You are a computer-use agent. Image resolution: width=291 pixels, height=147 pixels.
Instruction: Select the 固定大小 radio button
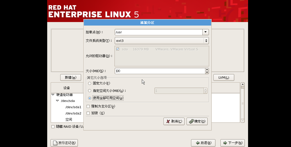[x=90, y=83]
